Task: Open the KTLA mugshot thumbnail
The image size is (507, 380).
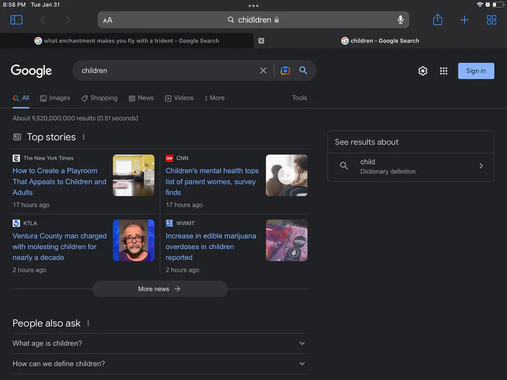Action: point(134,240)
